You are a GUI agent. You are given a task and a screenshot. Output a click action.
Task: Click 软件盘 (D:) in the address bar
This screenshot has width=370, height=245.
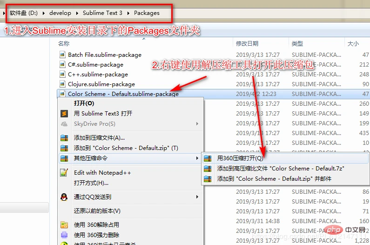pyautogui.click(x=24, y=13)
